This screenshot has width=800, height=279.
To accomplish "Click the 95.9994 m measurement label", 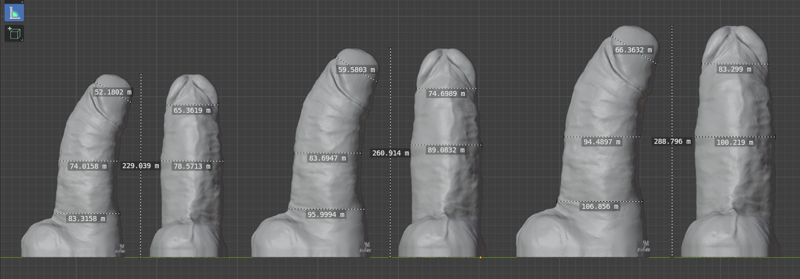I will (x=325, y=214).
